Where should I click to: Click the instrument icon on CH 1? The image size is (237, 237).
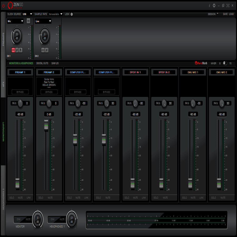pos(21,50)
